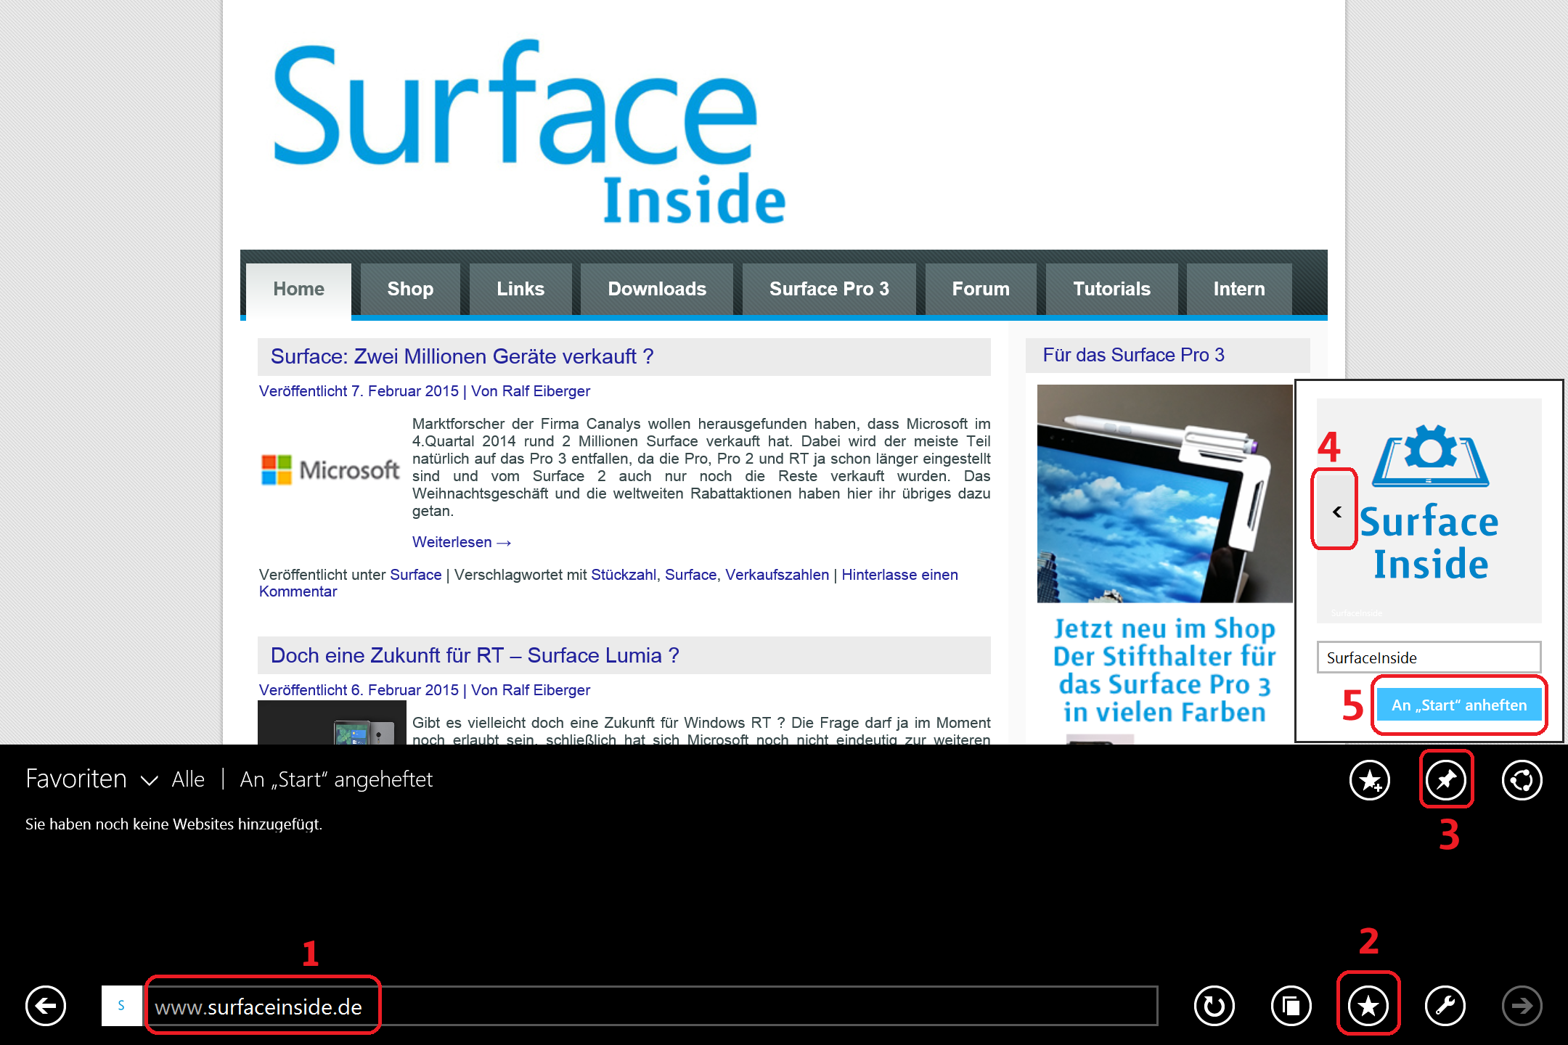Click the Stückzahl tag link

(x=624, y=575)
